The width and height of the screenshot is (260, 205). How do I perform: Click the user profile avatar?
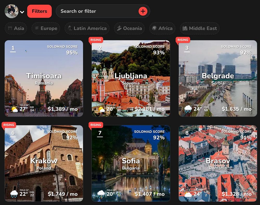[x=11, y=11]
